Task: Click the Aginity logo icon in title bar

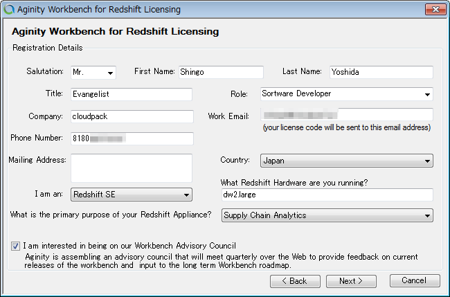Action: 9,10
